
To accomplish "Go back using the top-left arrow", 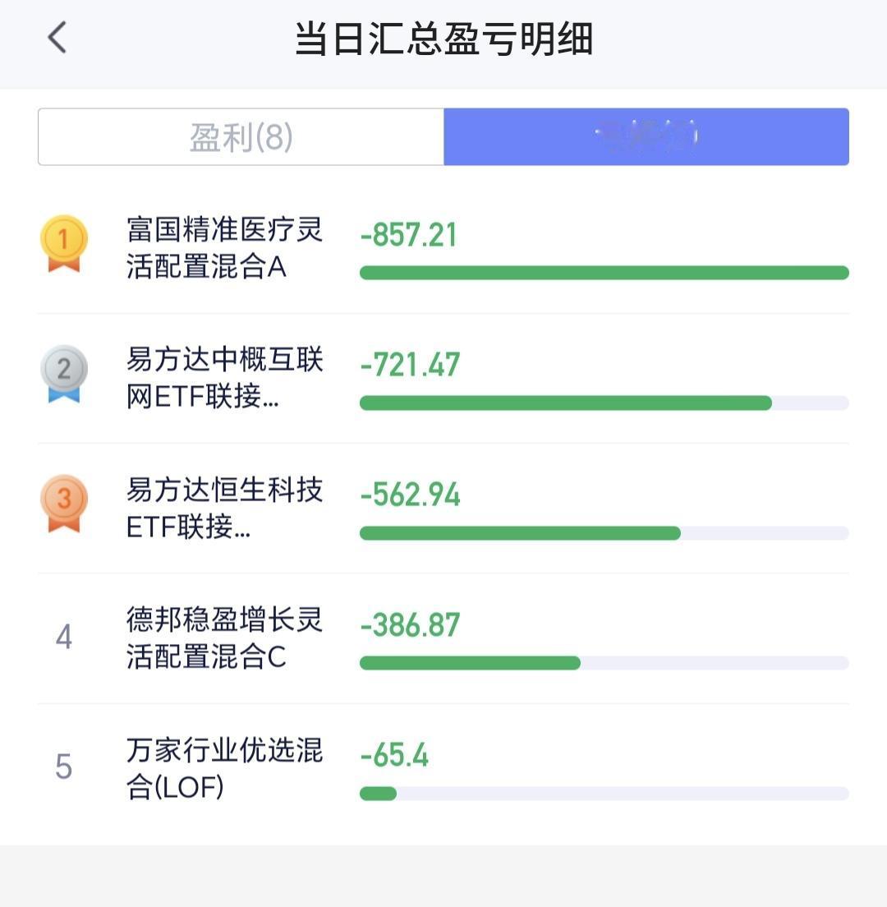I will pyautogui.click(x=57, y=38).
